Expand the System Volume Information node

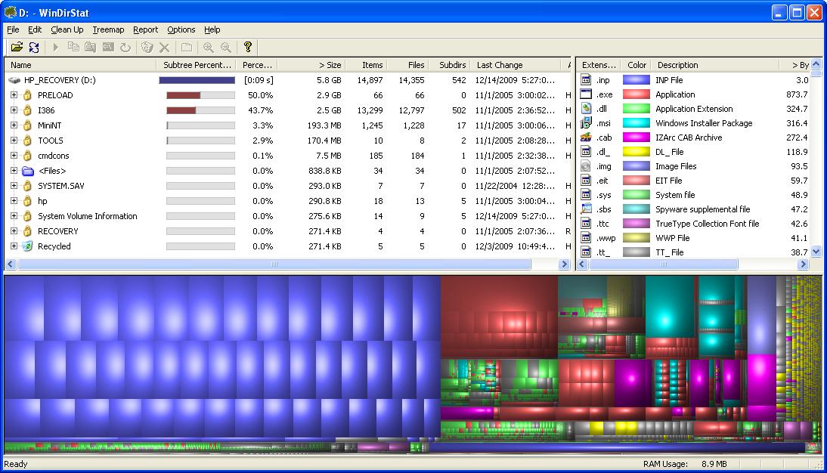[14, 216]
